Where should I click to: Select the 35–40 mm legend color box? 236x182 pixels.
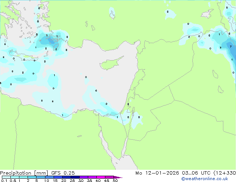[x=92, y=177]
